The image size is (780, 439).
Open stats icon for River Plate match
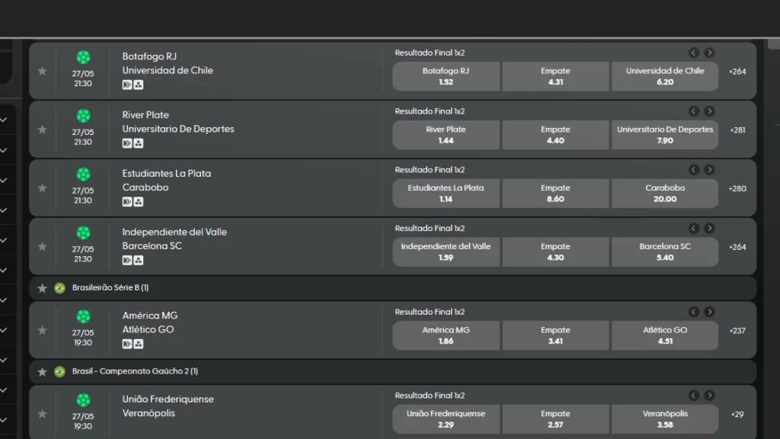[x=139, y=143]
